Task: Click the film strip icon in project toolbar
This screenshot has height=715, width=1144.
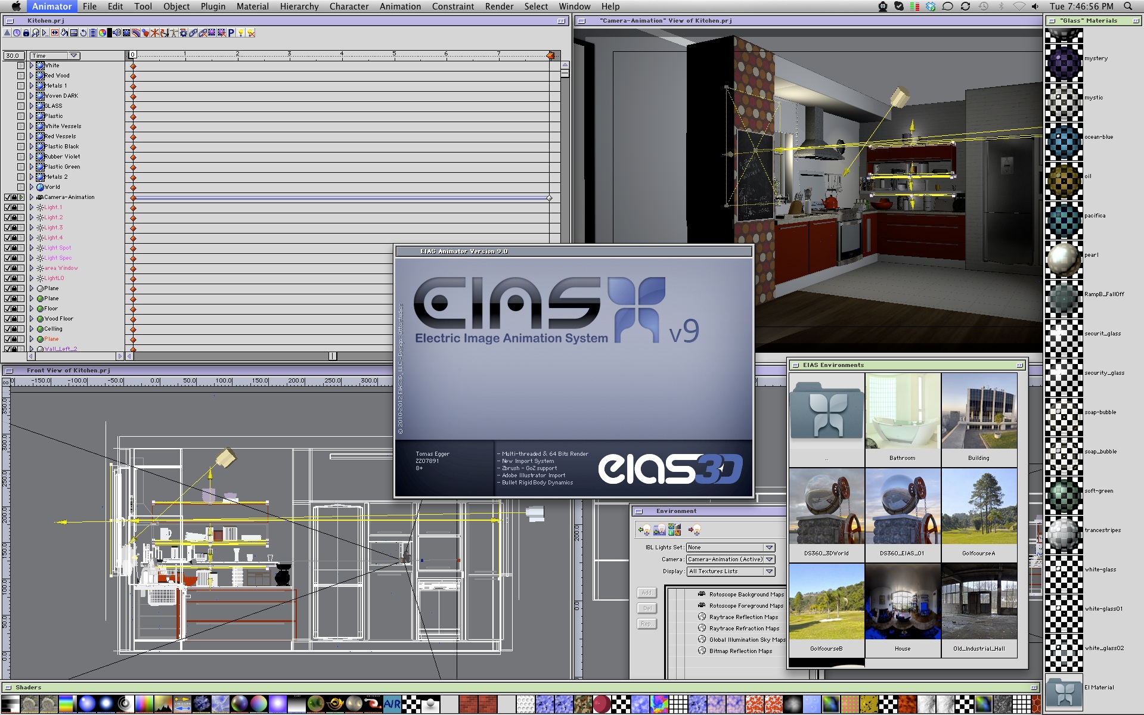Action: click(x=93, y=33)
